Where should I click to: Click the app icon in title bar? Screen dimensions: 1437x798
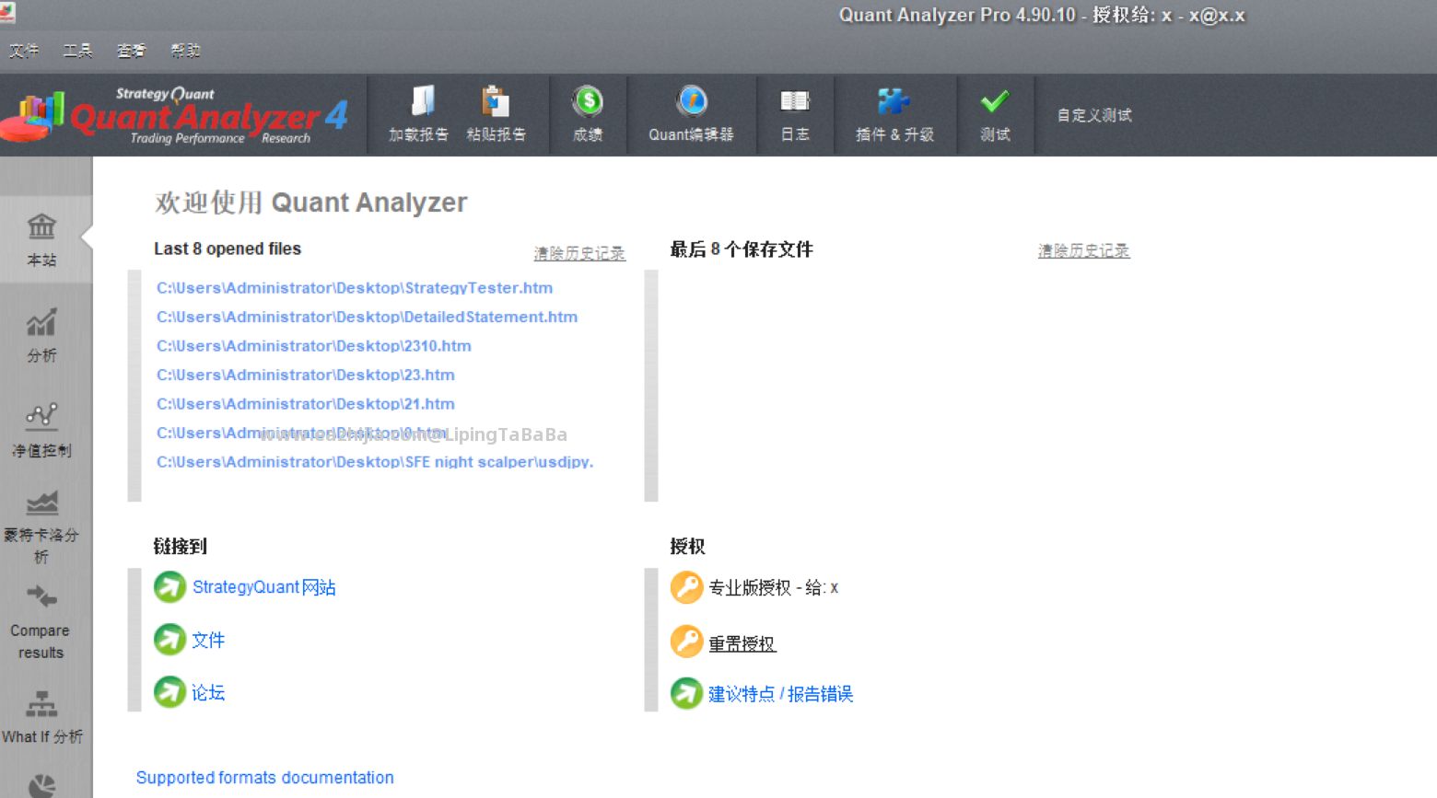point(7,11)
